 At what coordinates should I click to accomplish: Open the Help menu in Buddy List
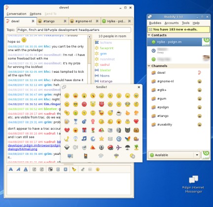tap(196, 23)
